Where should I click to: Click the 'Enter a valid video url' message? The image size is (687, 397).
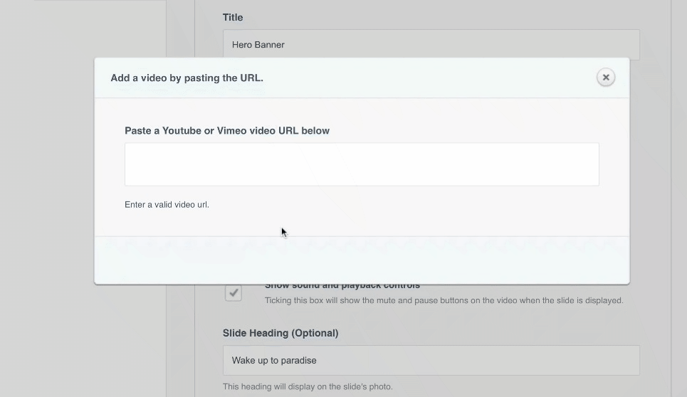pos(167,205)
